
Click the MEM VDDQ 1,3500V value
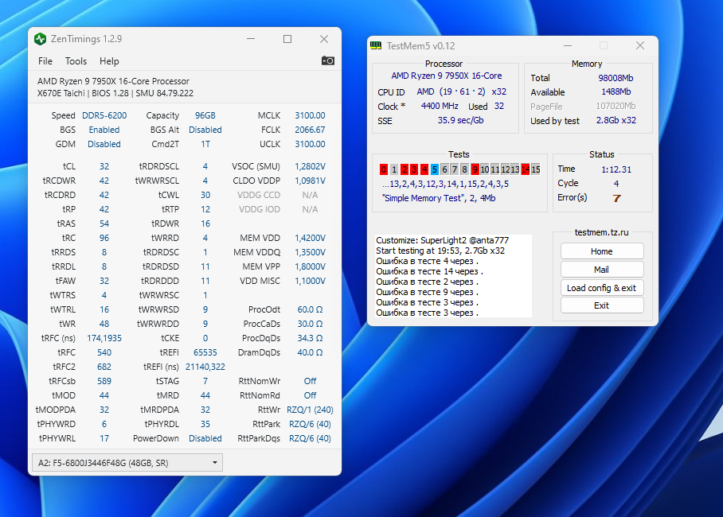(310, 252)
